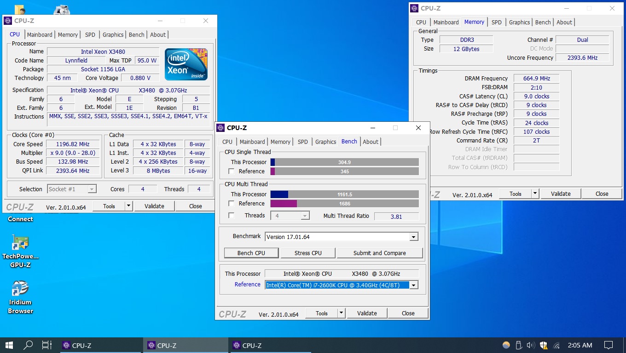Switch to second CPU-Z taskbar item

[x=185, y=346]
